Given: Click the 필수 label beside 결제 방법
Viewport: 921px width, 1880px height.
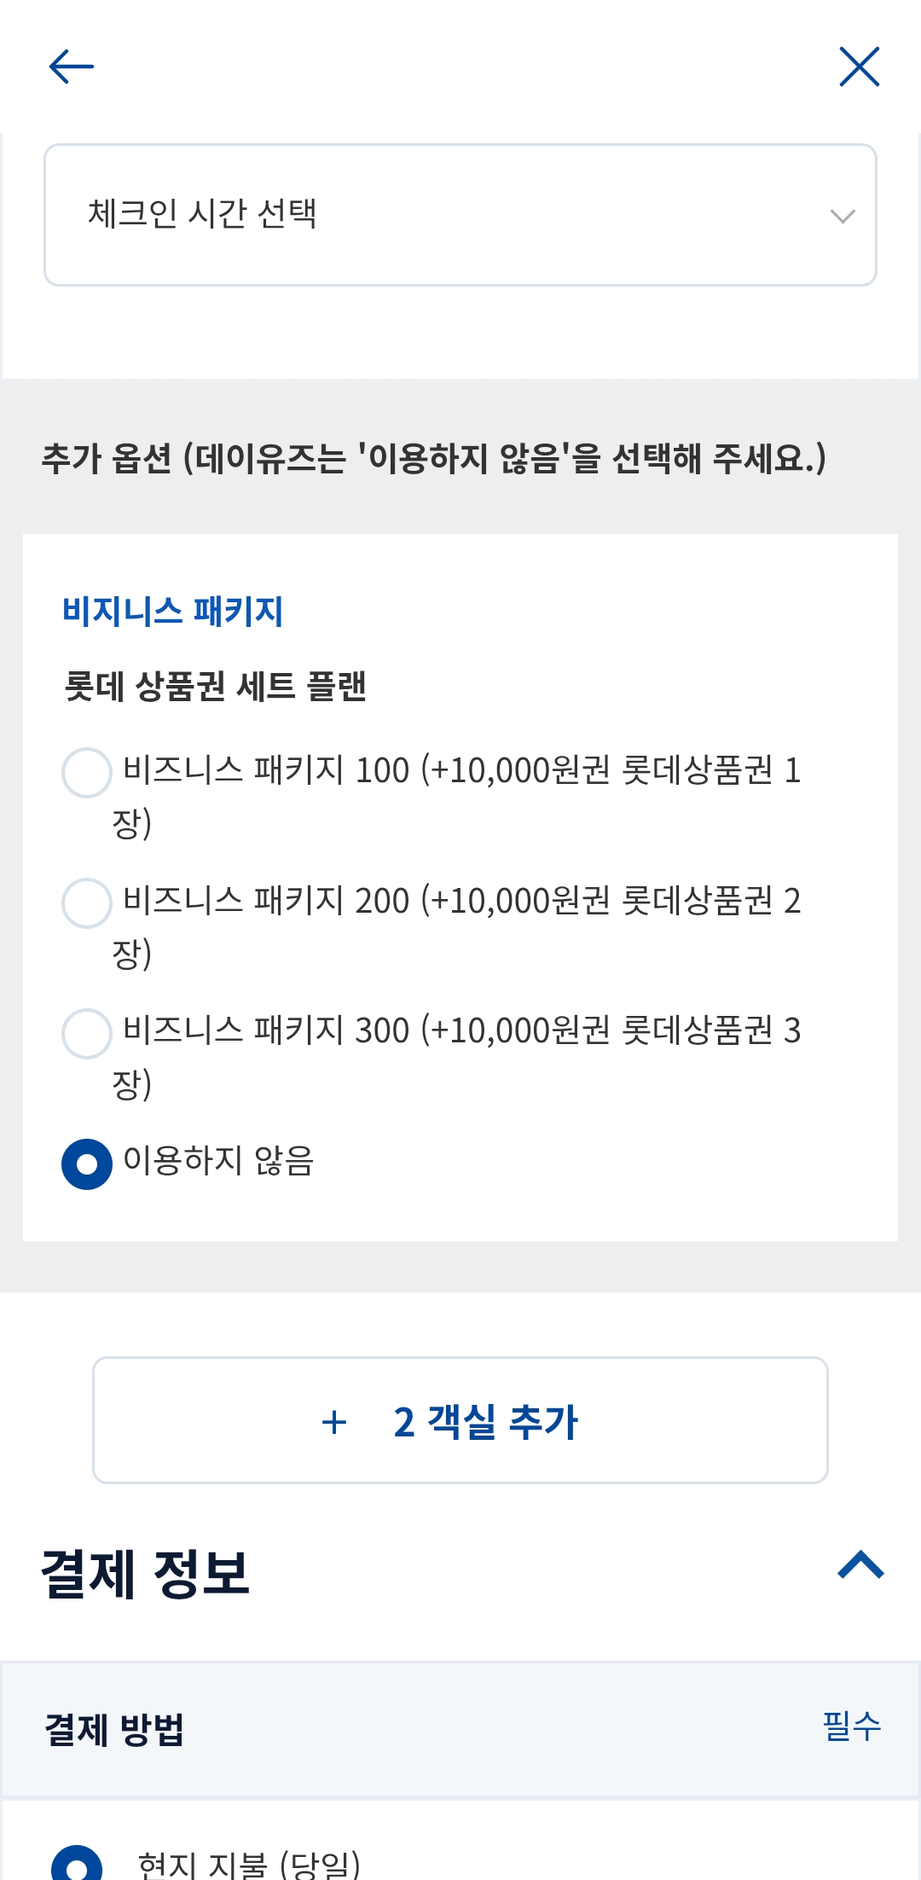Looking at the screenshot, I should [851, 1726].
